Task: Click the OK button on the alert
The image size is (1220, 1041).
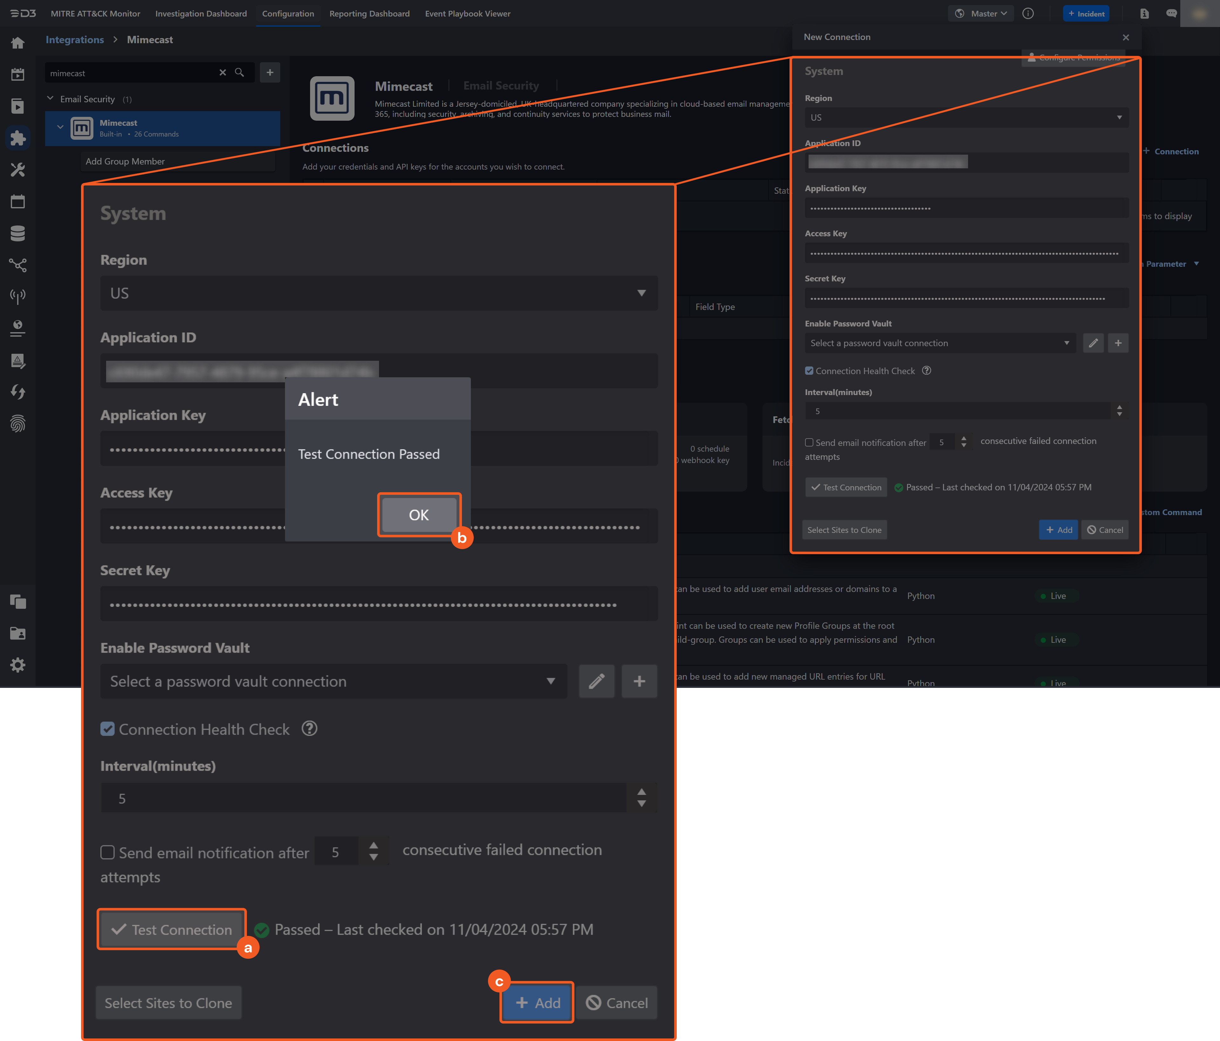Action: (418, 514)
